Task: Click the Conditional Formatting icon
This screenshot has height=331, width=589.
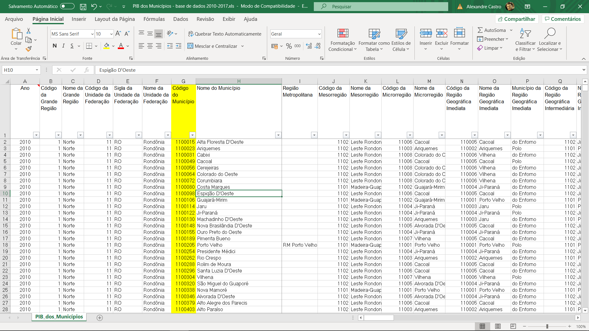Action: coord(343,33)
